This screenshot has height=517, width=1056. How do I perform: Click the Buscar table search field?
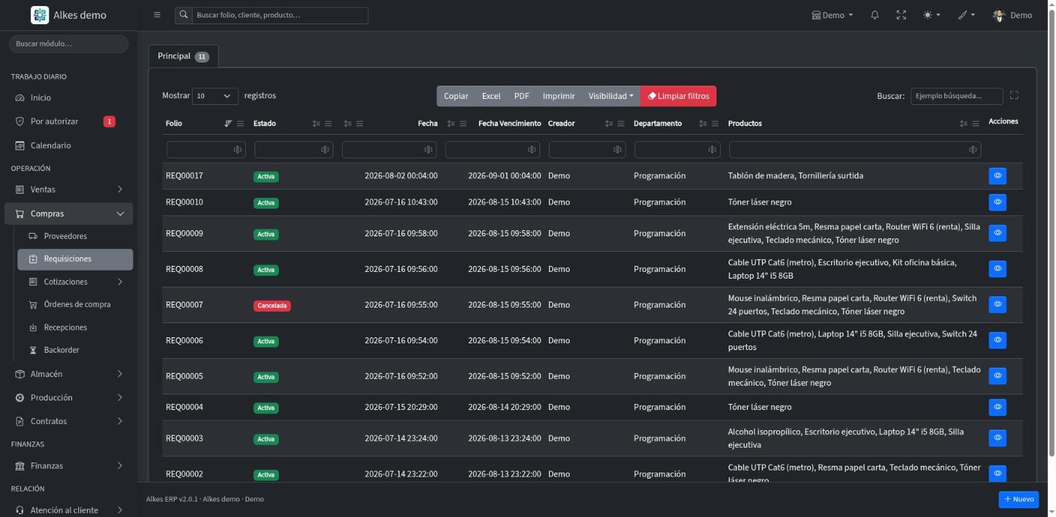pos(956,96)
